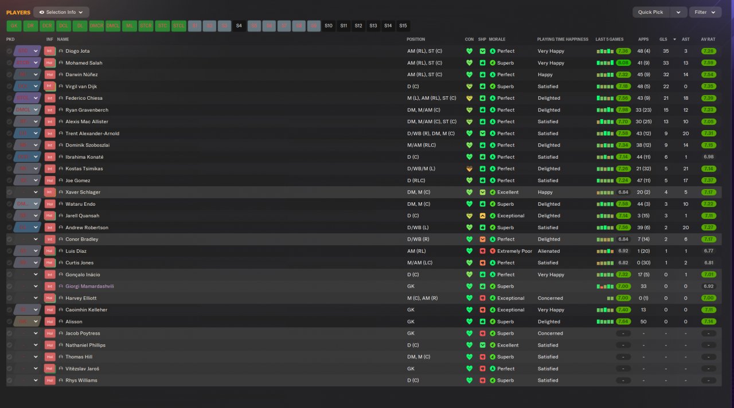Click the sharpness icon for Xaver Schlager
The image size is (734, 408).
tap(482, 192)
